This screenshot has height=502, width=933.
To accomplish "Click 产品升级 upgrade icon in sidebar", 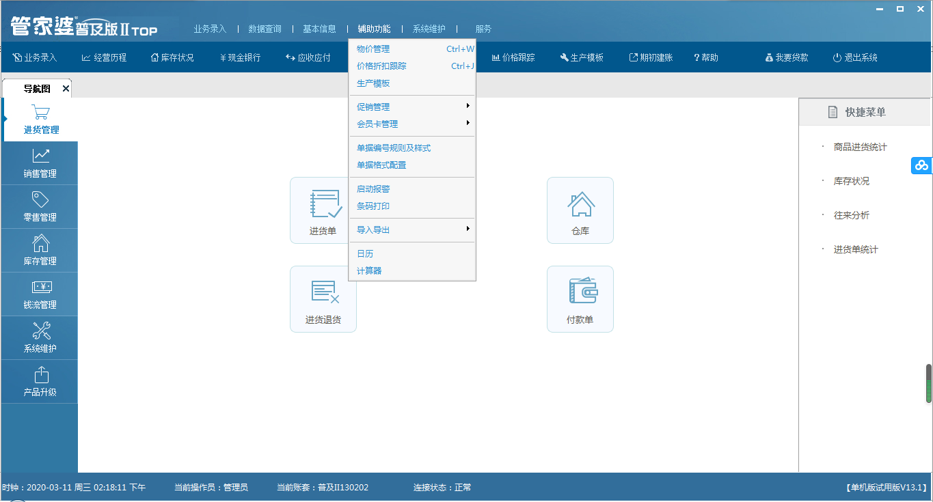I will (x=40, y=382).
